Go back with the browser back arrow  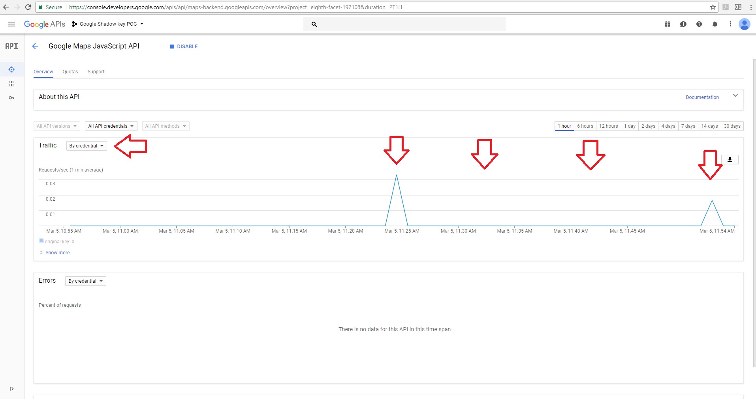click(x=6, y=7)
